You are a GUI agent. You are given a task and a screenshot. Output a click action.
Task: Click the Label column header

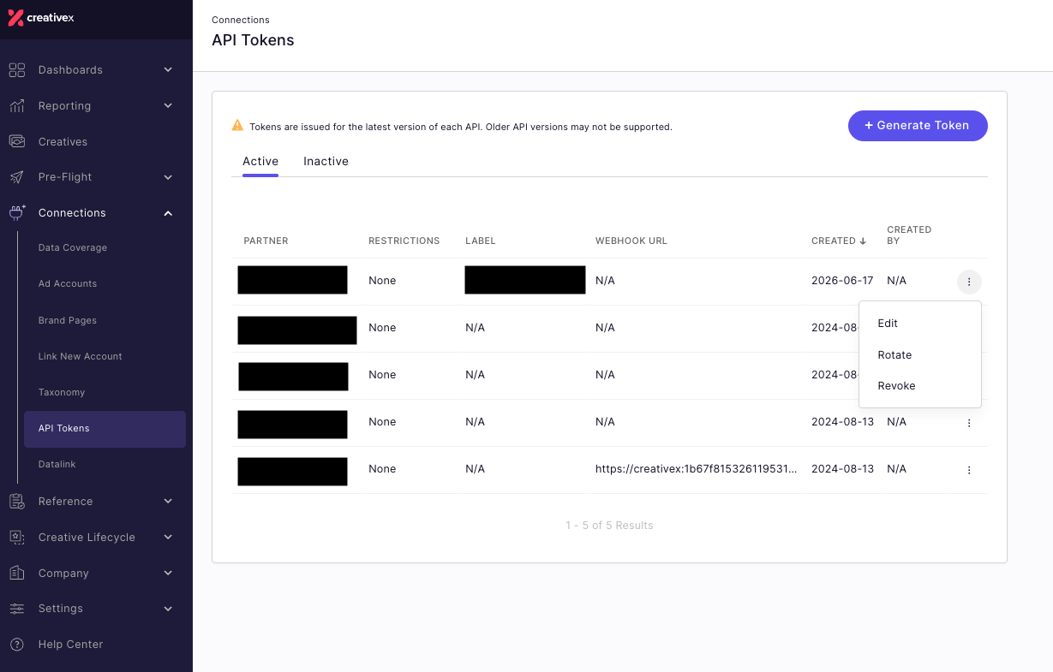click(481, 241)
